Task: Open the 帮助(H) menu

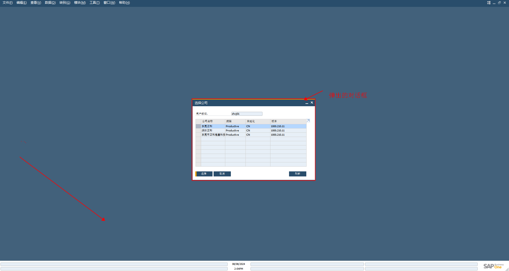Action: (x=124, y=3)
